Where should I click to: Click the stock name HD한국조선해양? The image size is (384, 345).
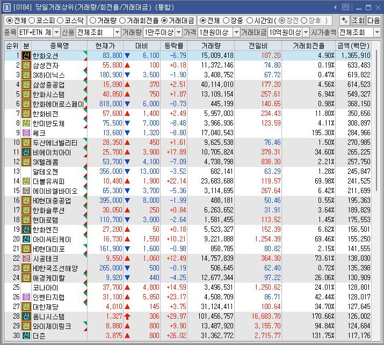[x=55, y=268]
